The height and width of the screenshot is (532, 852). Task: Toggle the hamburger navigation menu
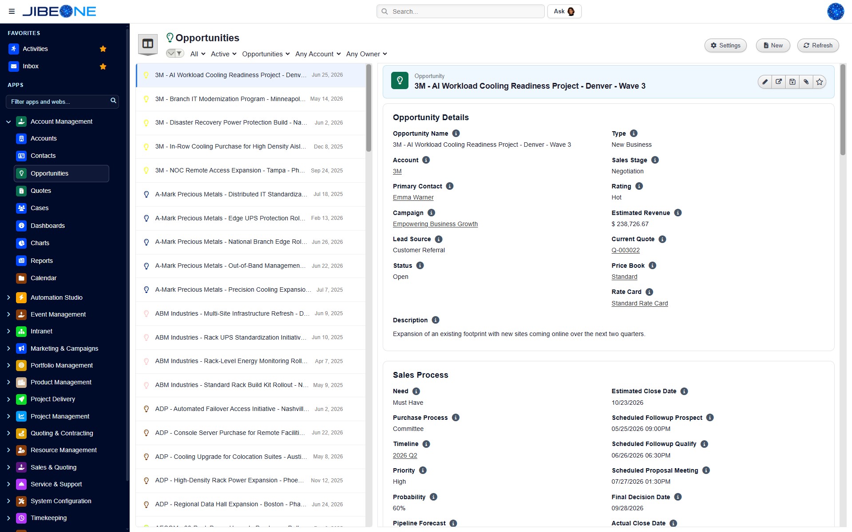pyautogui.click(x=12, y=12)
